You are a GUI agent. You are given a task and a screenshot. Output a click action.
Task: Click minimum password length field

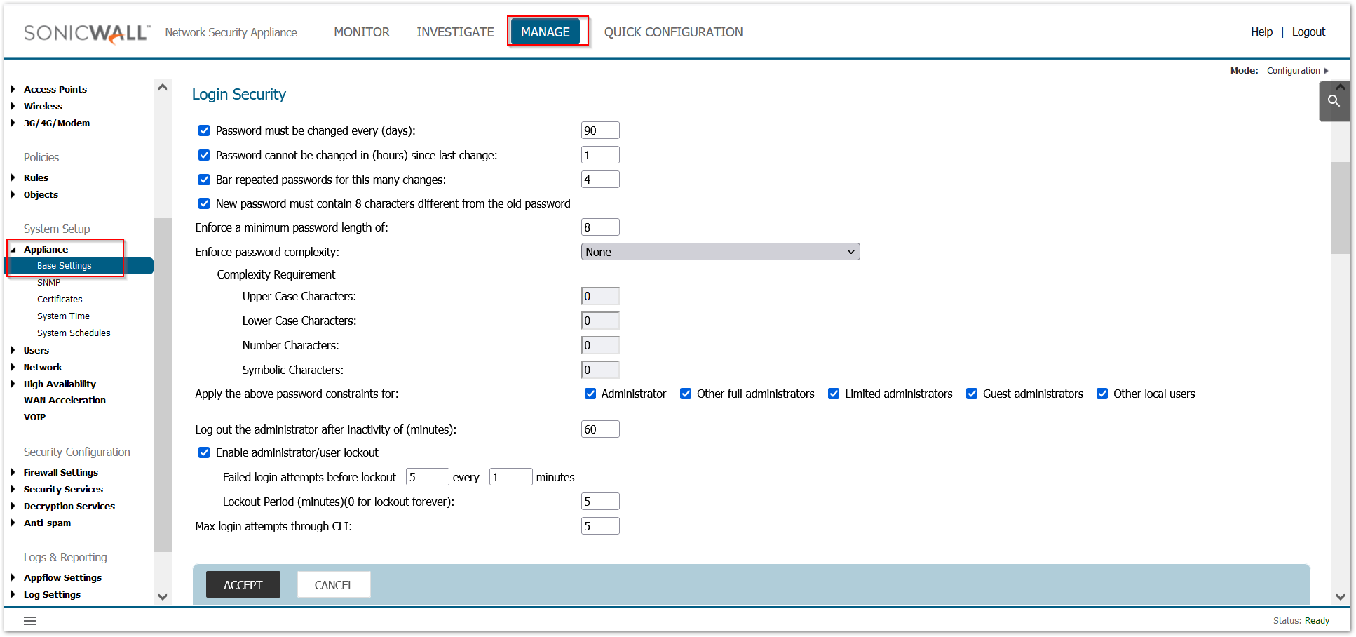[x=600, y=227]
